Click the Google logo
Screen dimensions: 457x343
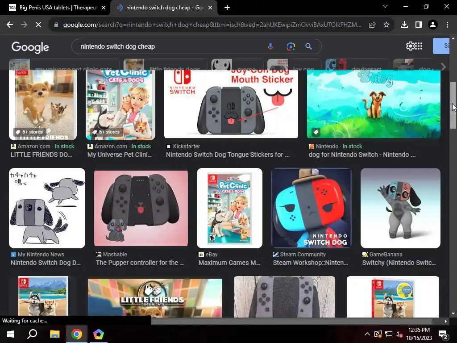pyautogui.click(x=30, y=47)
